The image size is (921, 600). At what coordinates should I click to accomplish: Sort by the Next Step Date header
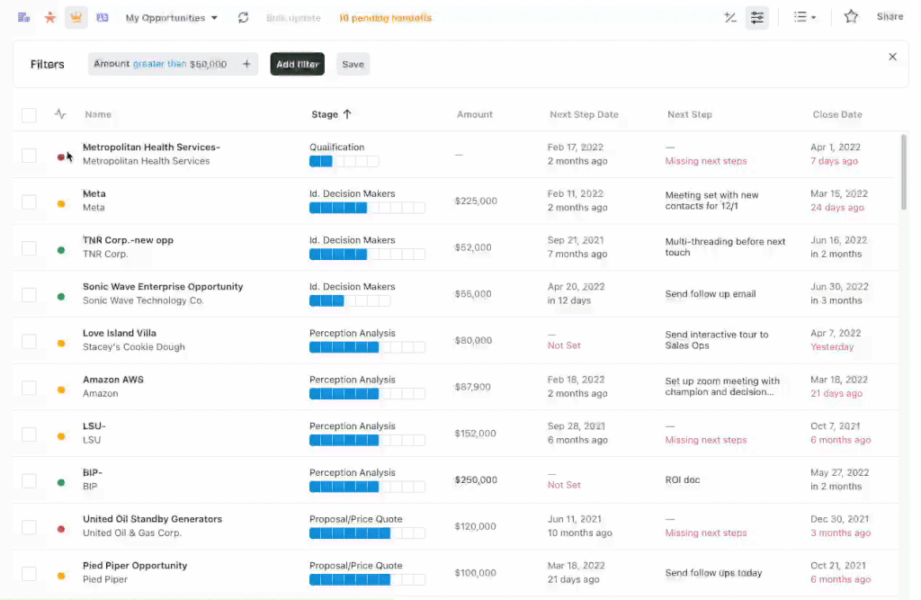[x=584, y=114]
